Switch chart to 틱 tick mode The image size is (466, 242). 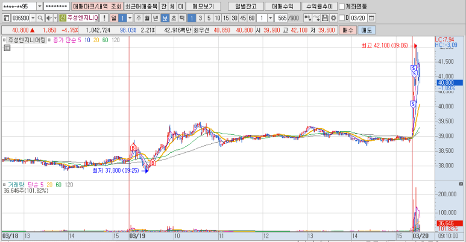182,18
